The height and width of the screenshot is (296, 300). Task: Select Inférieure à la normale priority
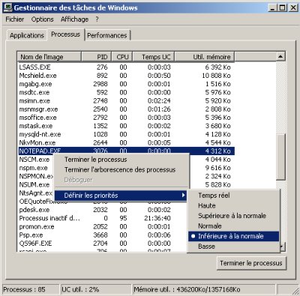click(234, 236)
